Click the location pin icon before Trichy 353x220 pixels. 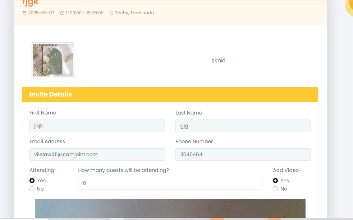click(111, 13)
